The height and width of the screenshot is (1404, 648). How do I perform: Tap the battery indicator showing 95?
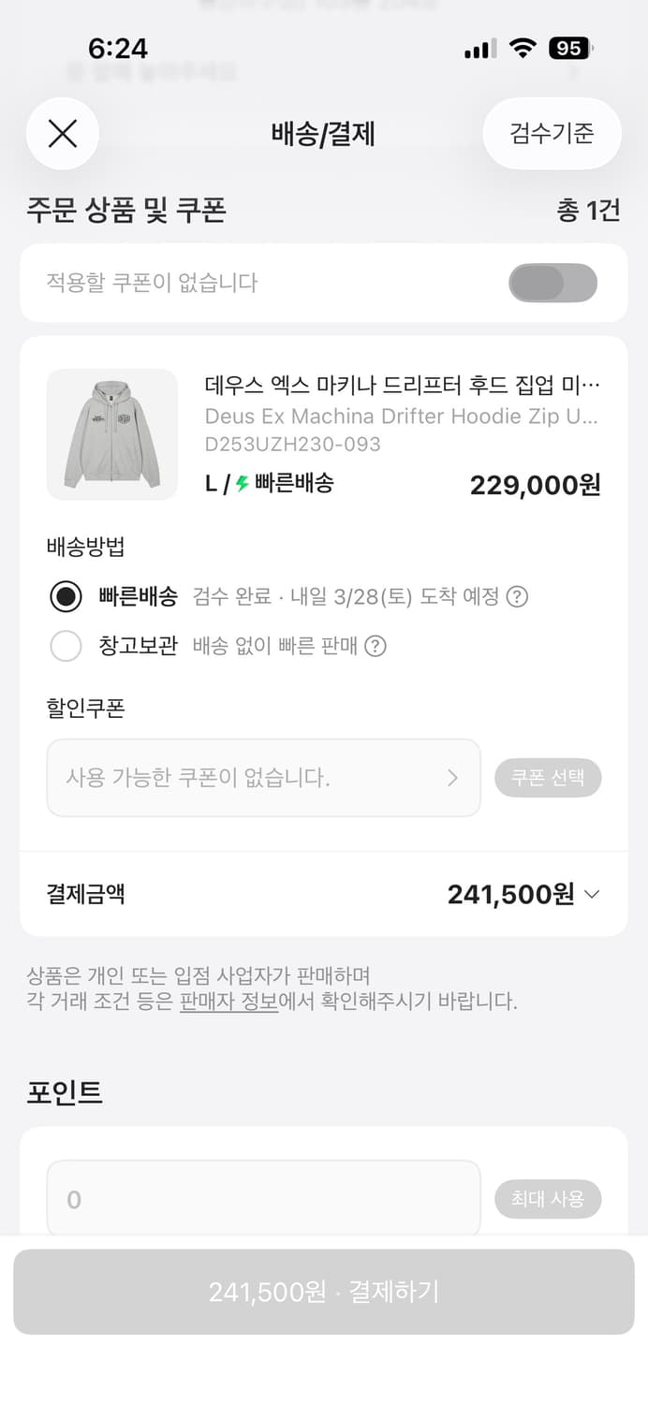[x=571, y=48]
